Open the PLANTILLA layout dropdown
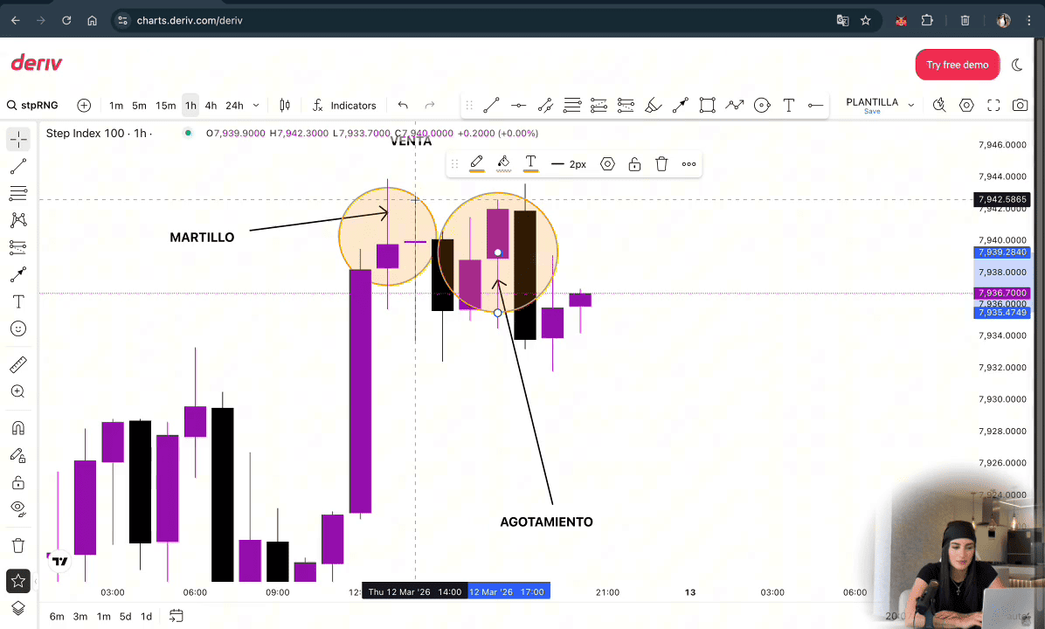The width and height of the screenshot is (1045, 629). click(910, 105)
